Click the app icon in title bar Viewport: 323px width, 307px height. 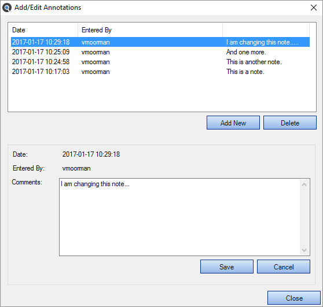[x=7, y=8]
